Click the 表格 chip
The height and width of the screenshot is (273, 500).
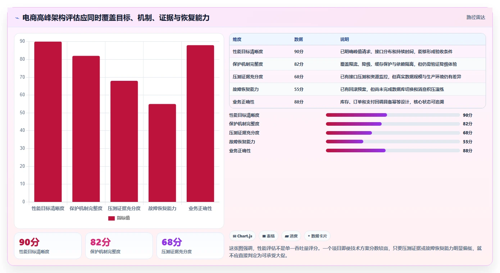tap(268, 236)
